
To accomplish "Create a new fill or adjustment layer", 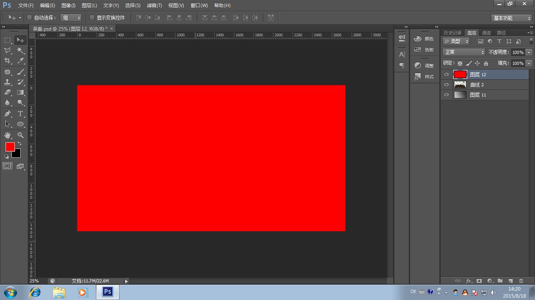I will pyautogui.click(x=489, y=281).
